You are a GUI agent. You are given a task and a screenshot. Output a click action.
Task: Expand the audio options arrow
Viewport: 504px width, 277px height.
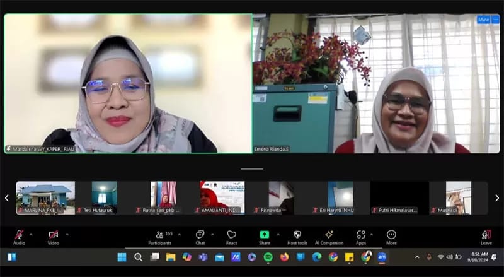coord(31,235)
